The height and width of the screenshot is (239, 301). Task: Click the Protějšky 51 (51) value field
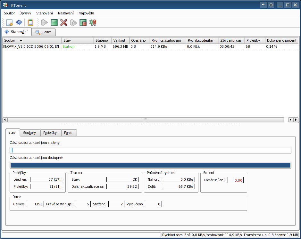coord(46,186)
